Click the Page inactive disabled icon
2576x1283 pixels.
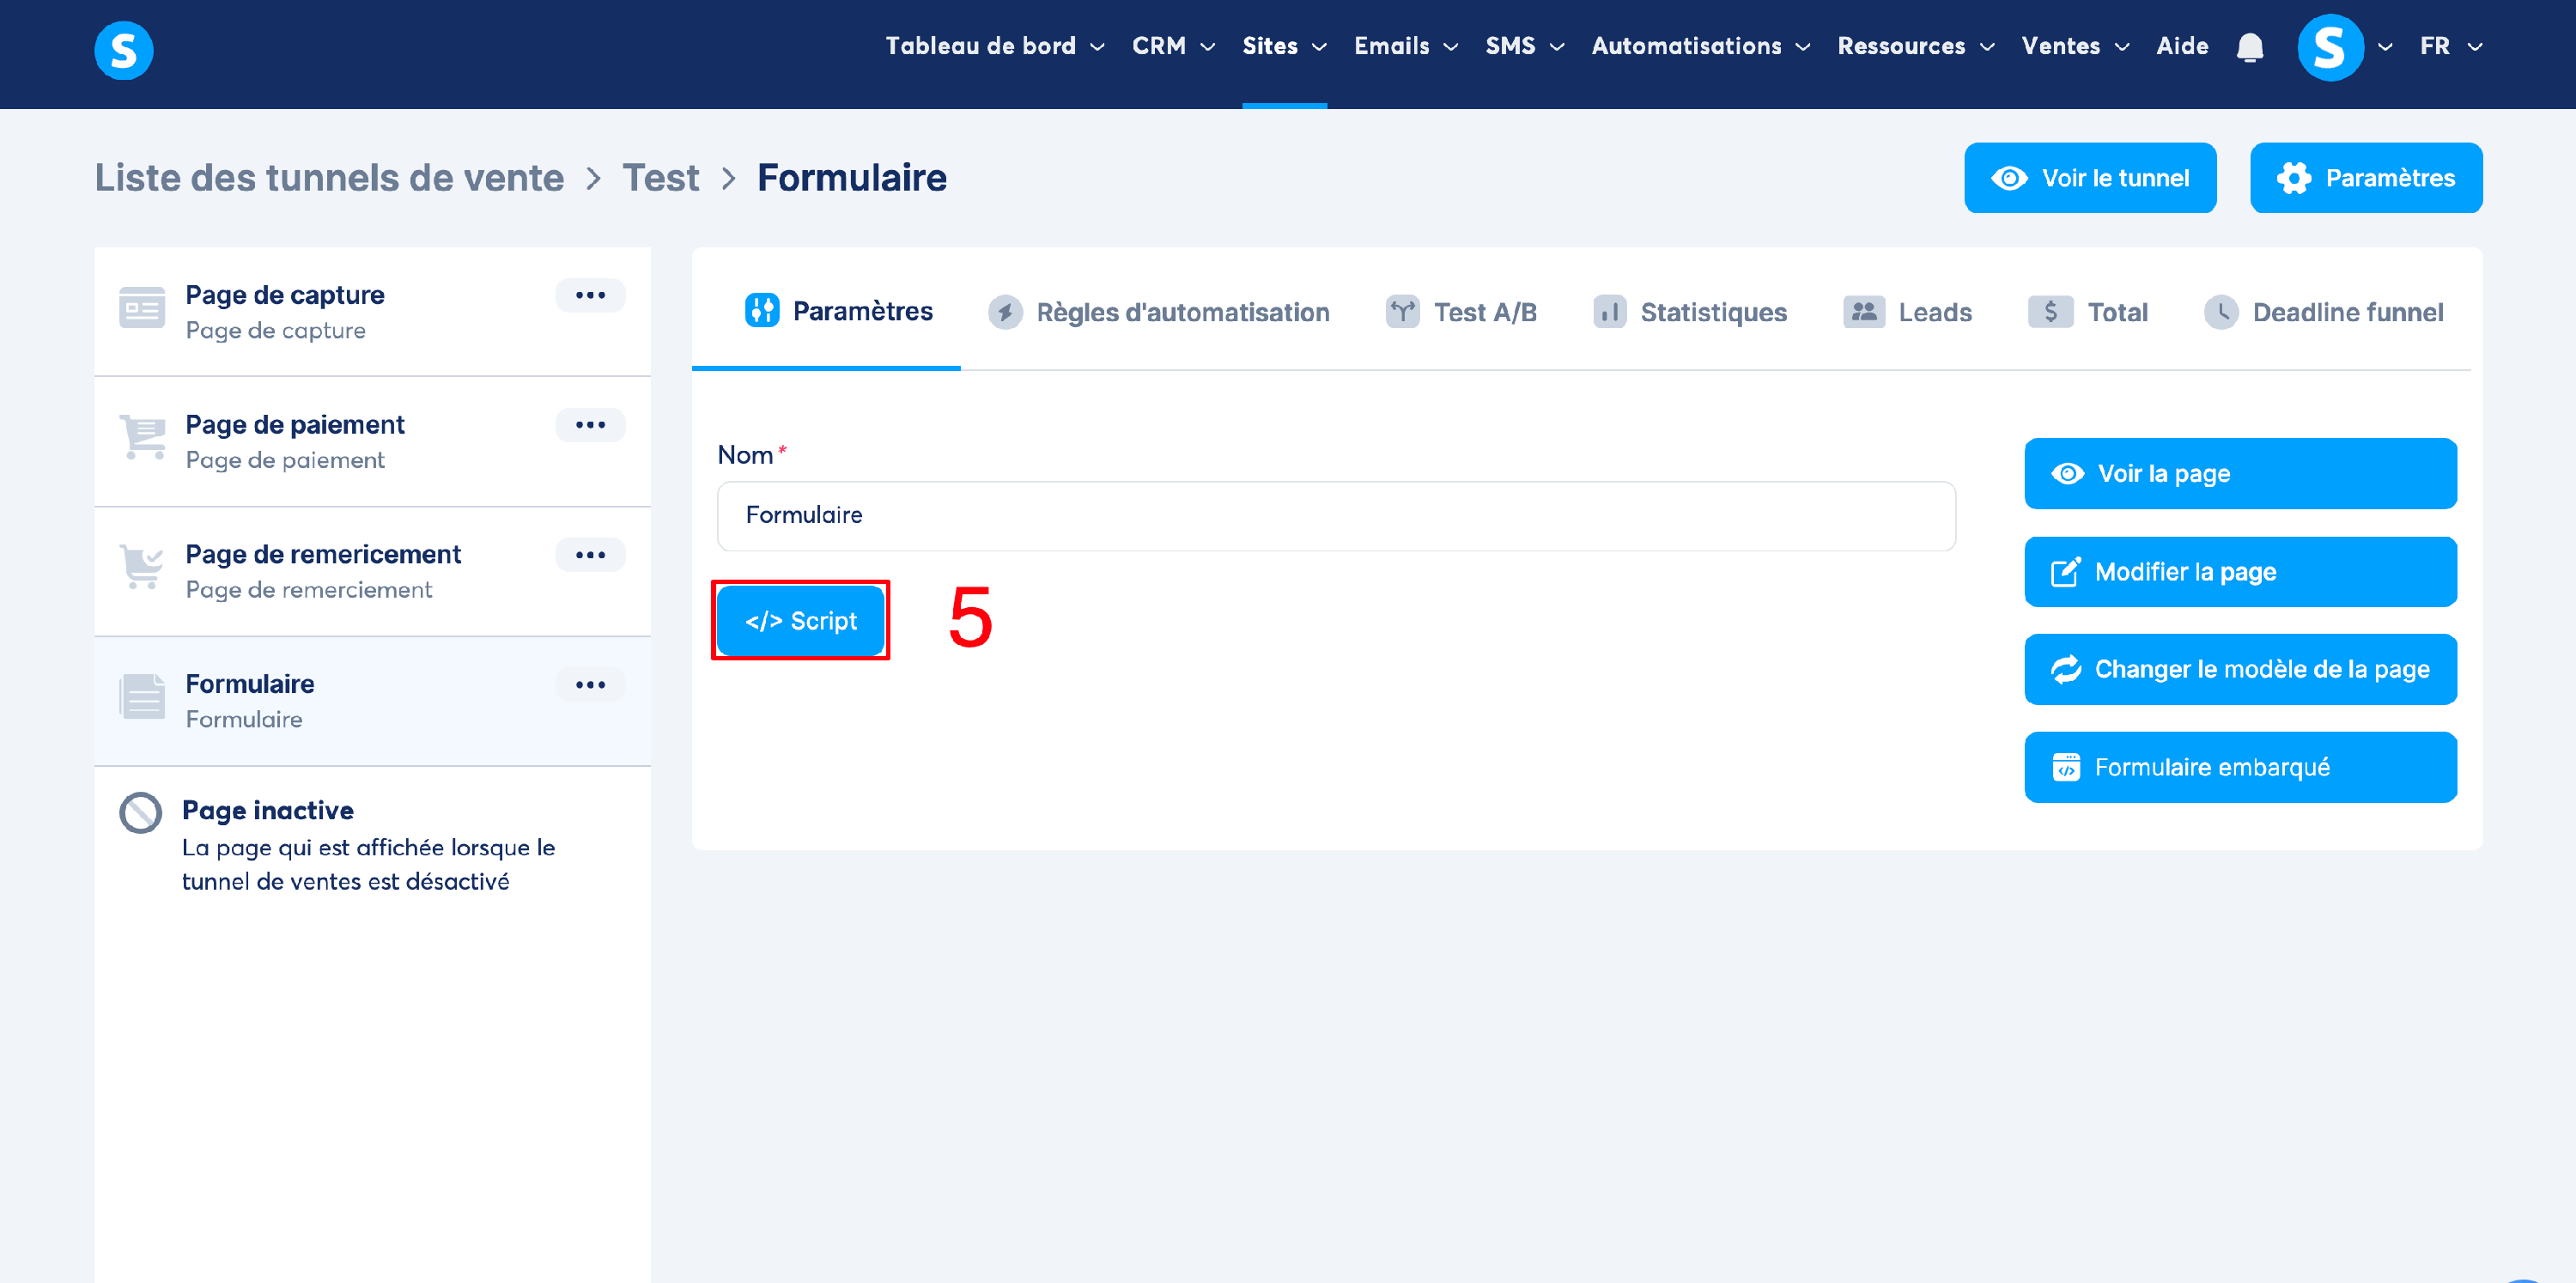[x=140, y=813]
